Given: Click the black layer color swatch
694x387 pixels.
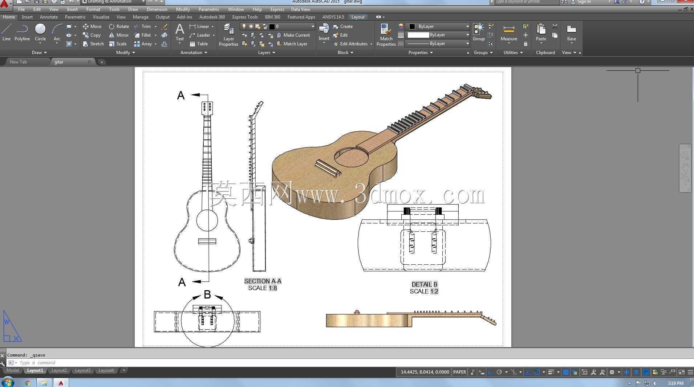Looking at the screenshot, I should pos(272,26).
